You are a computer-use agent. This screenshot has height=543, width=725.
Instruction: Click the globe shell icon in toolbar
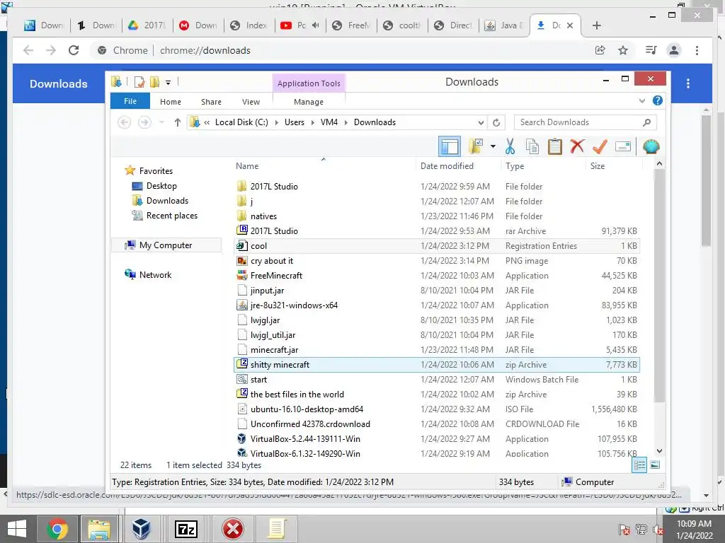[x=651, y=147]
